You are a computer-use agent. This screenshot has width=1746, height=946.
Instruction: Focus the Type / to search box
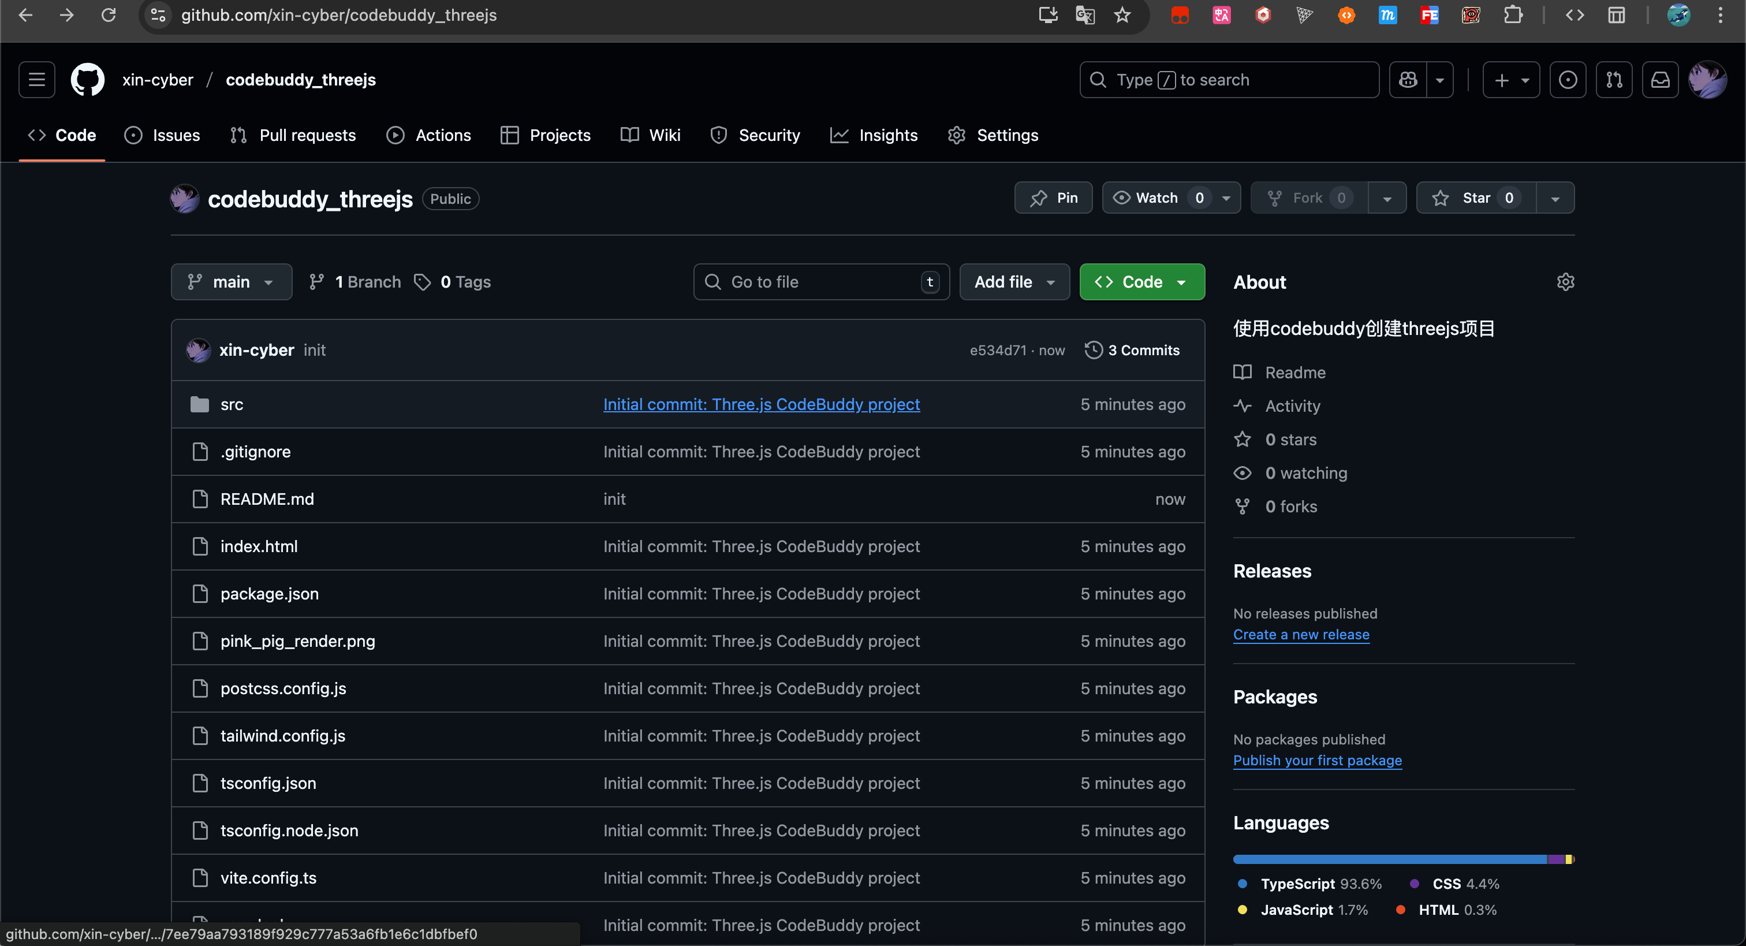pyautogui.click(x=1229, y=80)
